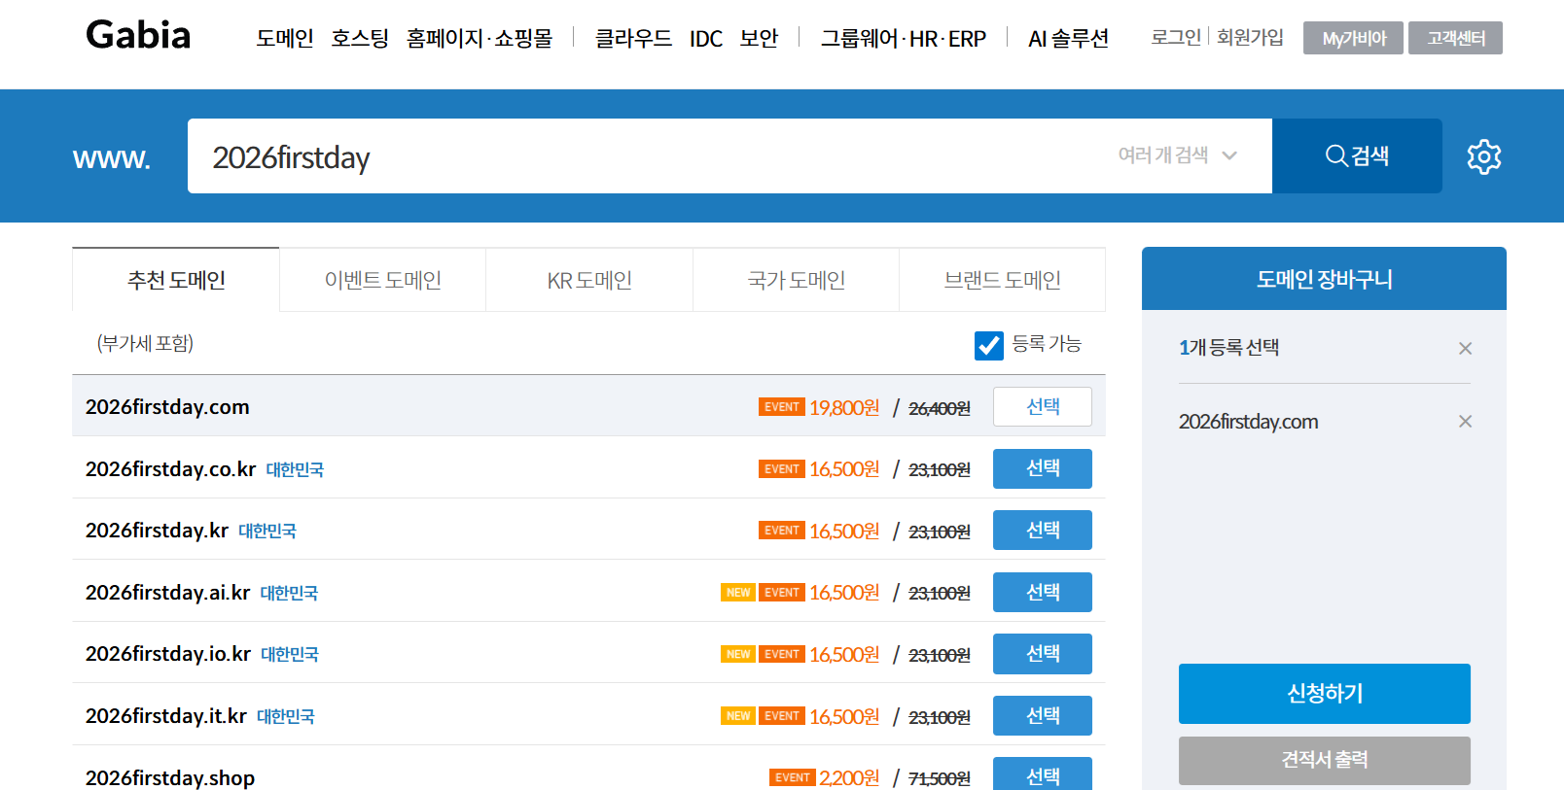
Task: Deselect 2026firstday.com with its 선택 button
Action: click(x=1043, y=406)
